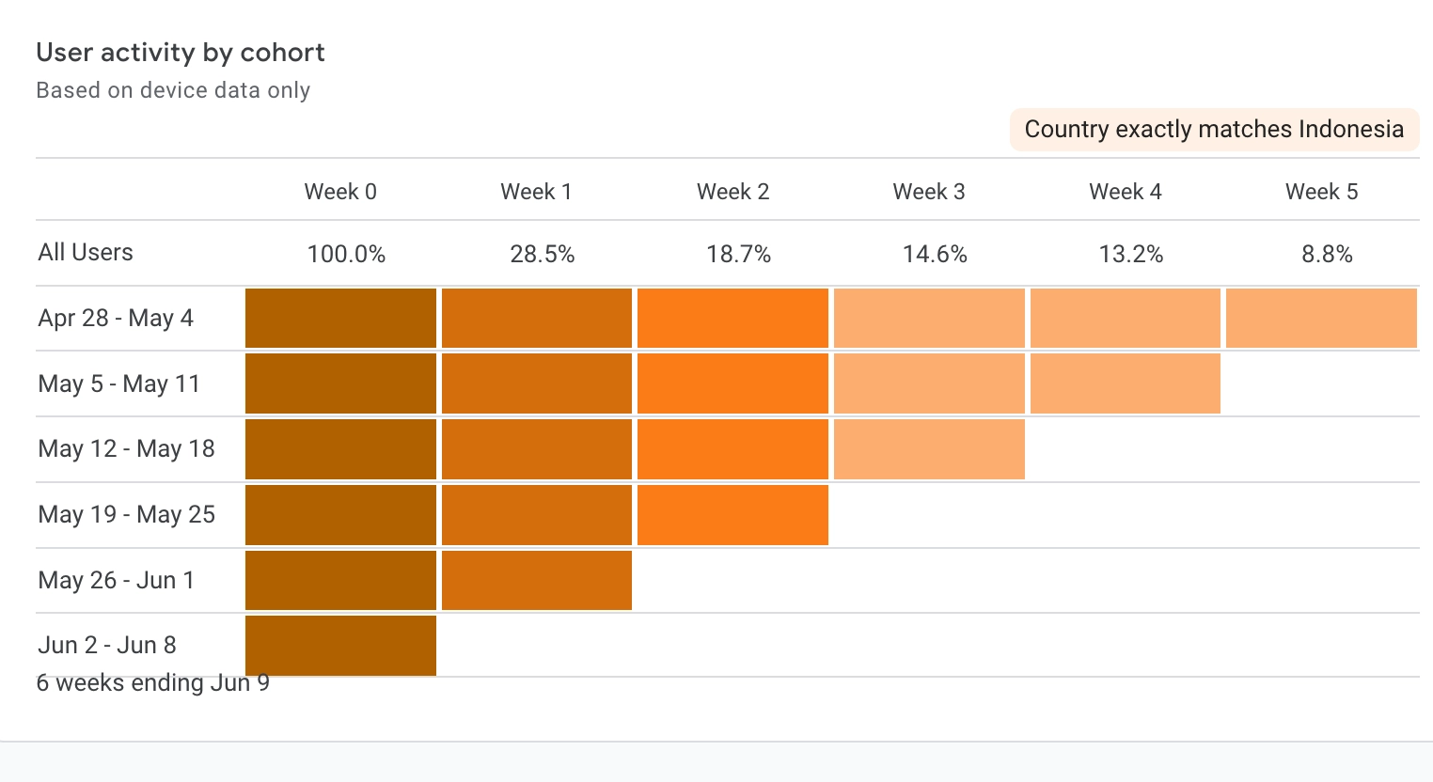The width and height of the screenshot is (1433, 782).
Task: Click May 5 - May 11 Week 4 cell
Action: (1125, 383)
